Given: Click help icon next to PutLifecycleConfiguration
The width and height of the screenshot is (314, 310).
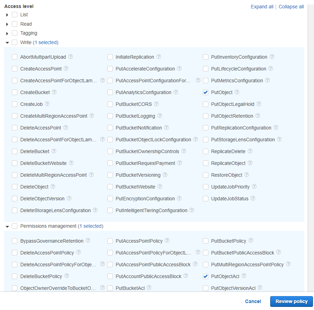Looking at the screenshot, I should click(x=271, y=69).
